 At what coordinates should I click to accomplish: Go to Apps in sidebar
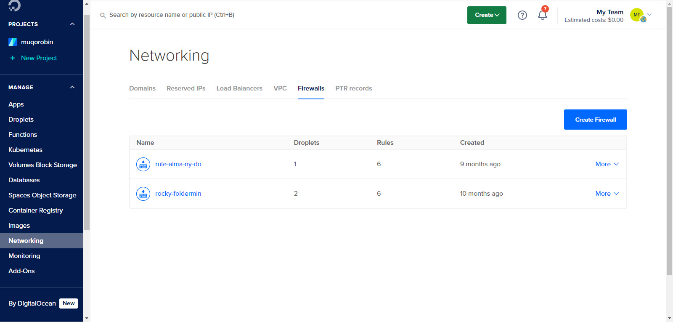click(x=16, y=104)
